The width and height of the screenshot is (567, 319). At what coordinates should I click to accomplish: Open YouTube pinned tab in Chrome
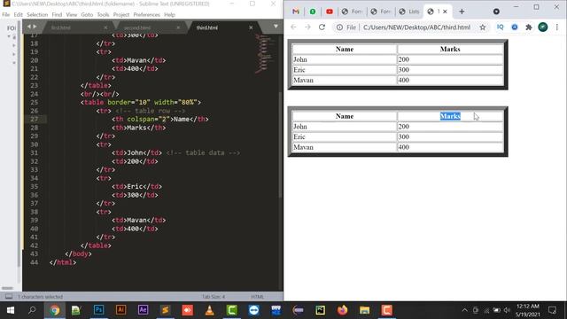click(x=329, y=12)
